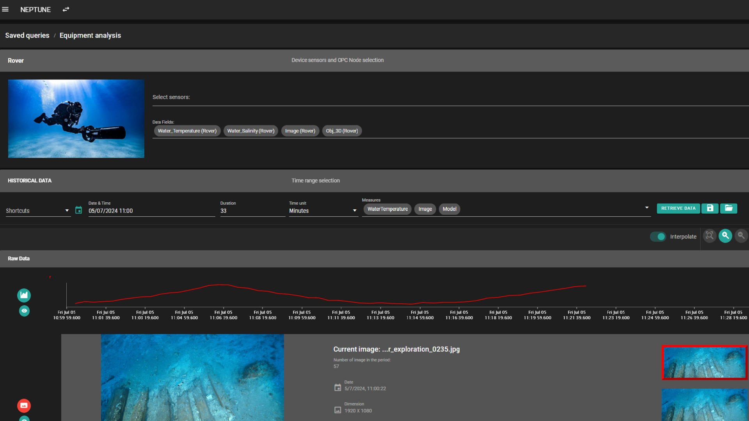This screenshot has height=421, width=749.
Task: Click the large underwater wreck image
Action: 192,377
